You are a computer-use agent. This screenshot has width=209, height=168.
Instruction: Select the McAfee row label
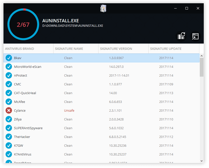(x=20, y=102)
